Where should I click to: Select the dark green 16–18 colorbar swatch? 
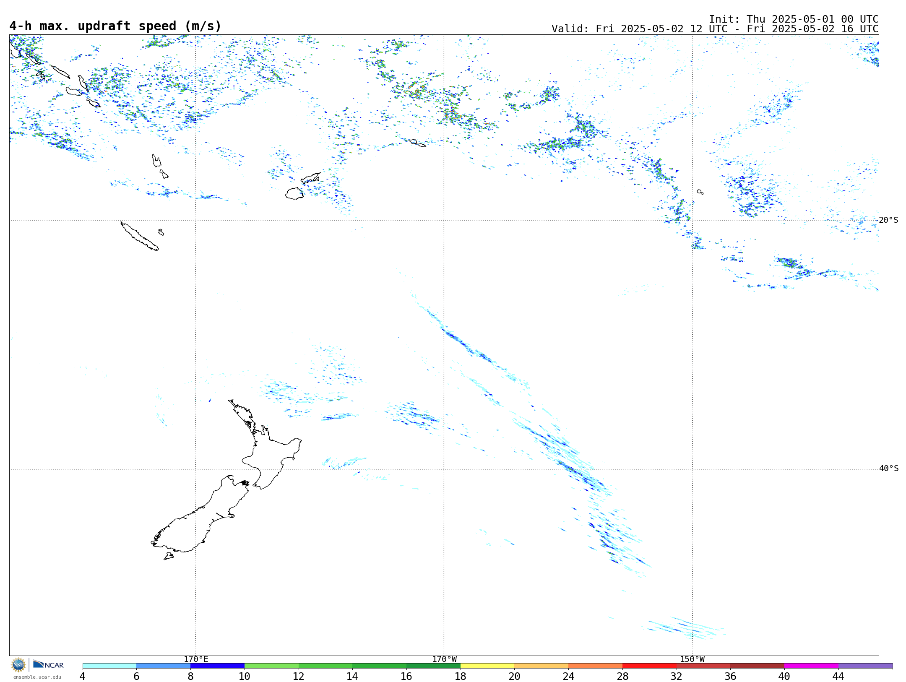click(433, 666)
